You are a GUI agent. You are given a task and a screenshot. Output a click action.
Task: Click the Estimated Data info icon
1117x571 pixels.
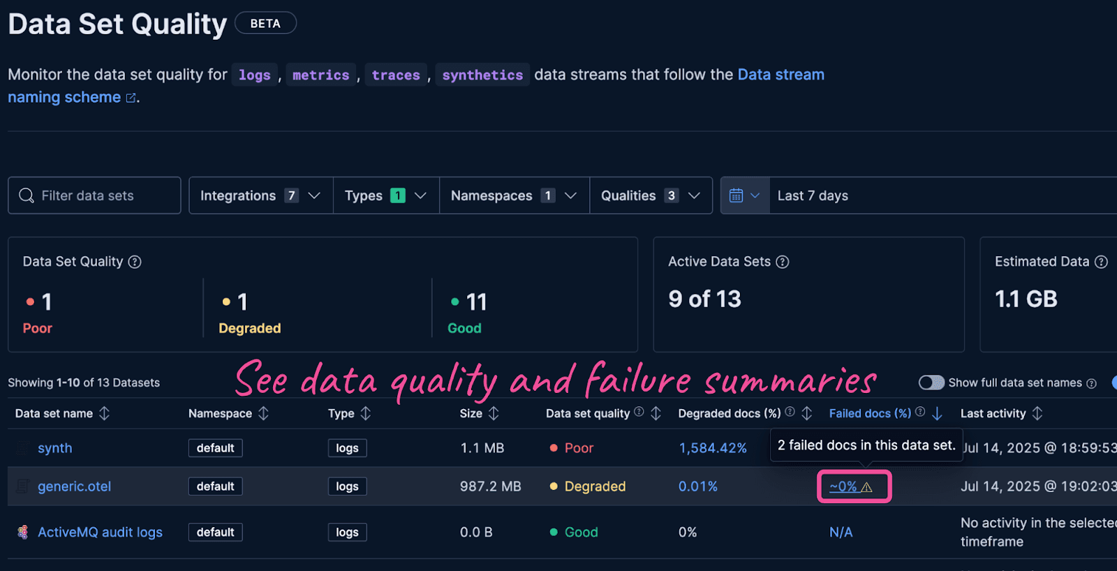point(1101,262)
